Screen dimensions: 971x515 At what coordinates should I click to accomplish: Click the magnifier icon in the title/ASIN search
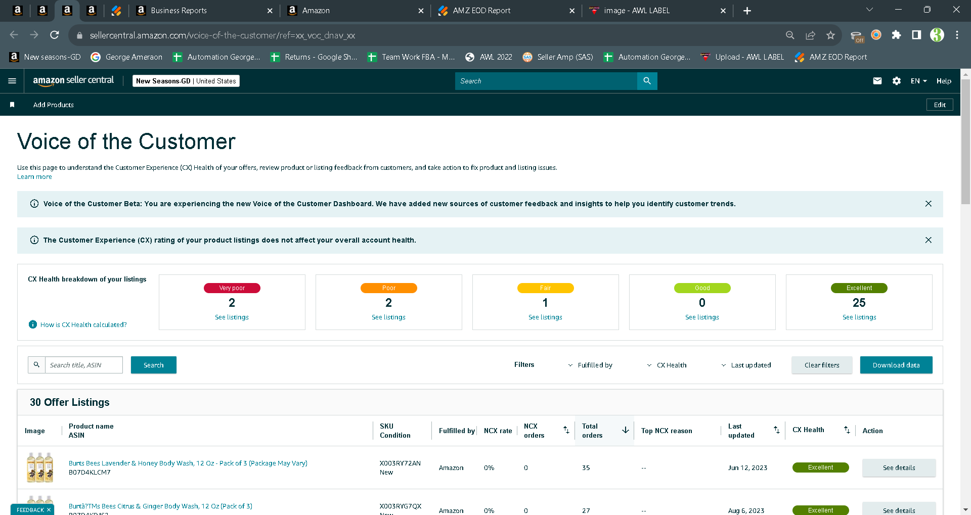pos(36,365)
